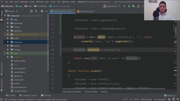Open Project panel settings gear
Image resolution: width=180 pixels, height=101 pixels.
pos(42,11)
